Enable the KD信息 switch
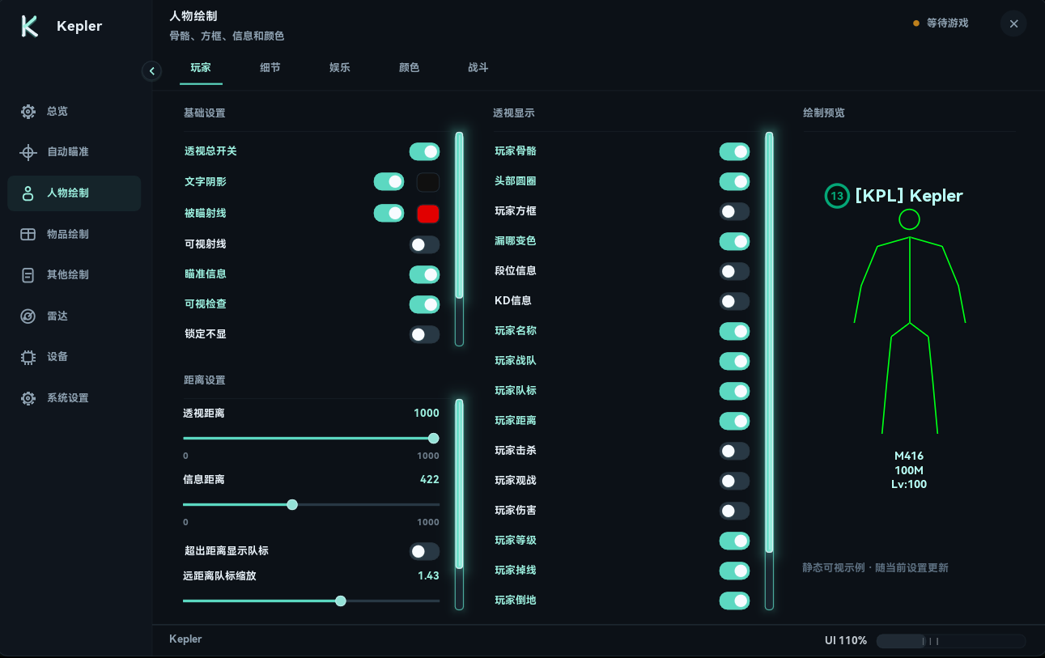Screen dimensions: 1045x658 (734, 301)
